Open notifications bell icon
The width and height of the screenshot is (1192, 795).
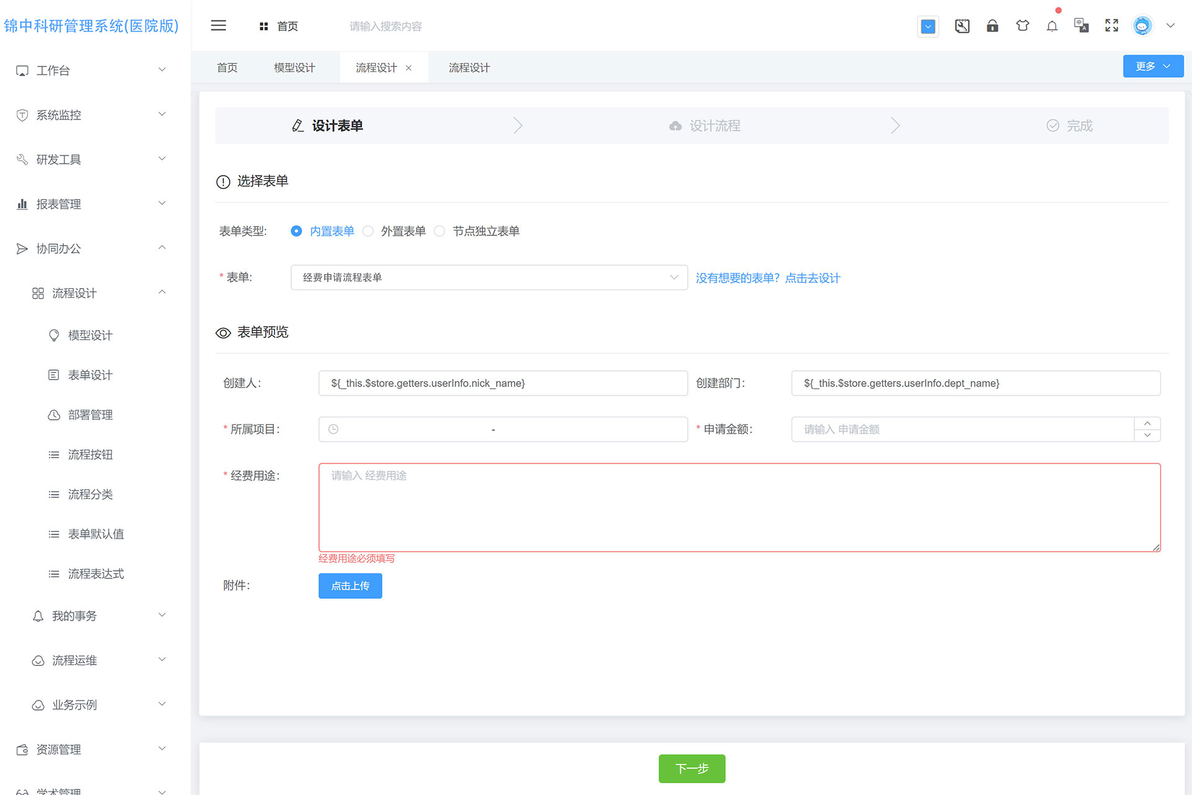click(x=1052, y=26)
